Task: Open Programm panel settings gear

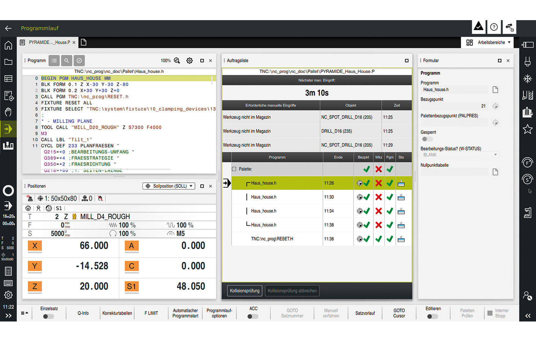Action: pos(190,60)
